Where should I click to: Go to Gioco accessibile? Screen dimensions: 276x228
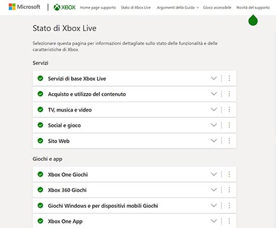pyautogui.click(x=217, y=8)
